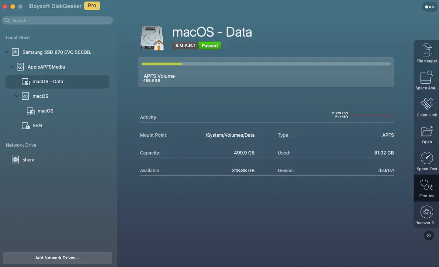
Task: Click the Passed status badge
Action: pos(210,45)
